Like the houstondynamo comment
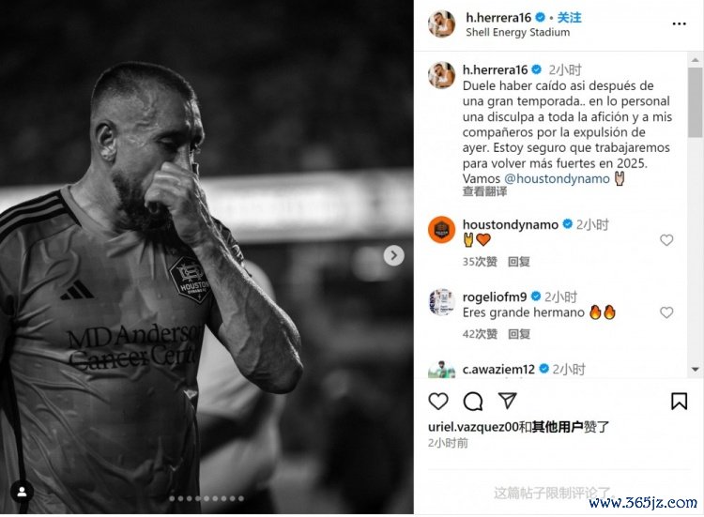Viewport: 704px width, 517px height. click(666, 240)
